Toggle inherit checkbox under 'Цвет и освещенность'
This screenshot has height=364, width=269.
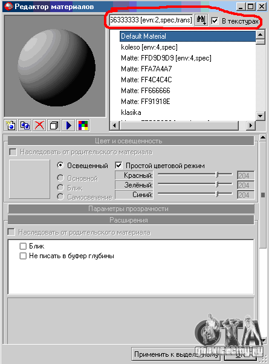coord(13,152)
